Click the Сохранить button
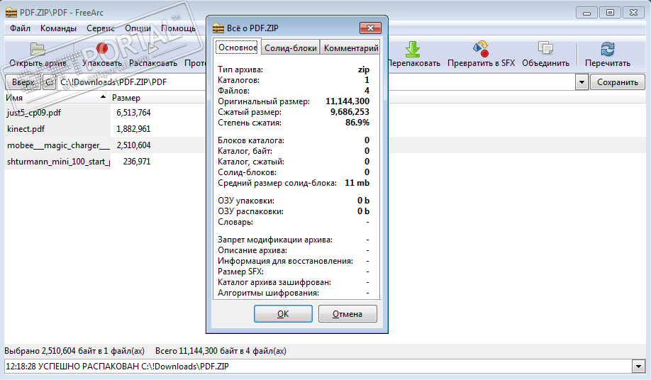 pos(618,82)
